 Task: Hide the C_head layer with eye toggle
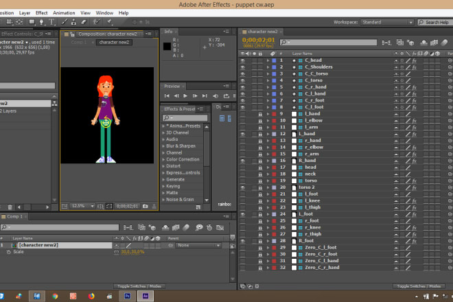[x=243, y=60]
